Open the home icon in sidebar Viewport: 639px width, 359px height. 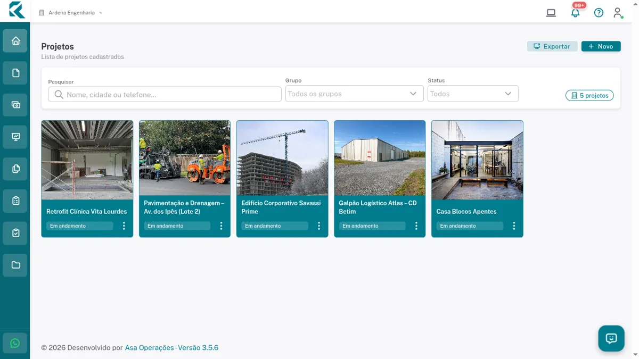pyautogui.click(x=15, y=41)
